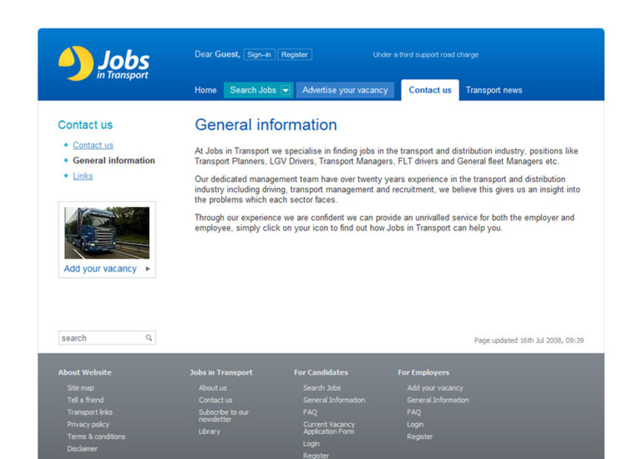Screen dimensions: 643x459
Task: Click the magnifying glass search icon
Action: 149,338
